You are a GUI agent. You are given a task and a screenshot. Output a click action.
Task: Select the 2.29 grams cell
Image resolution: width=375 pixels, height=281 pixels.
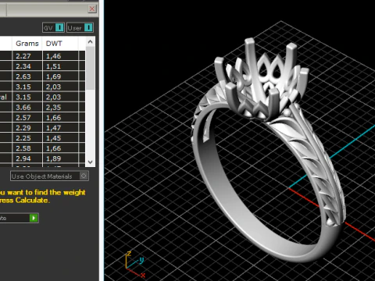pos(27,128)
